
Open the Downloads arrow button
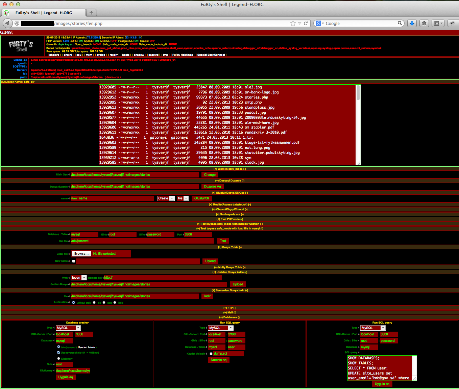tap(412, 23)
